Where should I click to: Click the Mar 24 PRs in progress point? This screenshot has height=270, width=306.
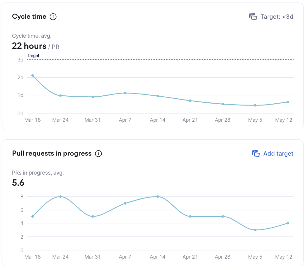point(61,196)
